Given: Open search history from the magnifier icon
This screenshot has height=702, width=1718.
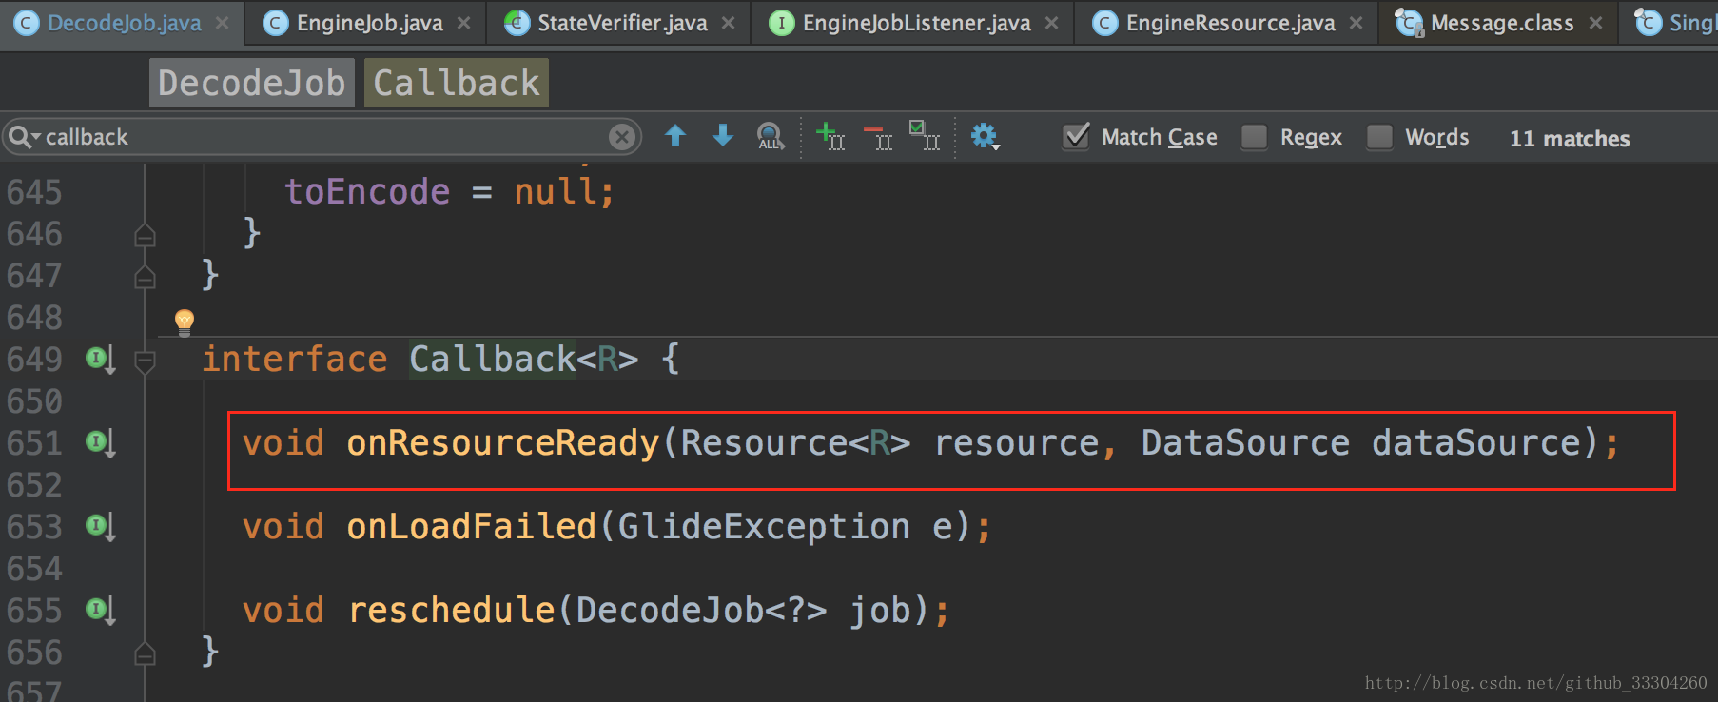Looking at the screenshot, I should coord(24,137).
